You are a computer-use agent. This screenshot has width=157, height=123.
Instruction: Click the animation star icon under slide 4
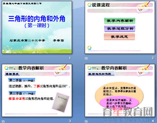click(86, 121)
